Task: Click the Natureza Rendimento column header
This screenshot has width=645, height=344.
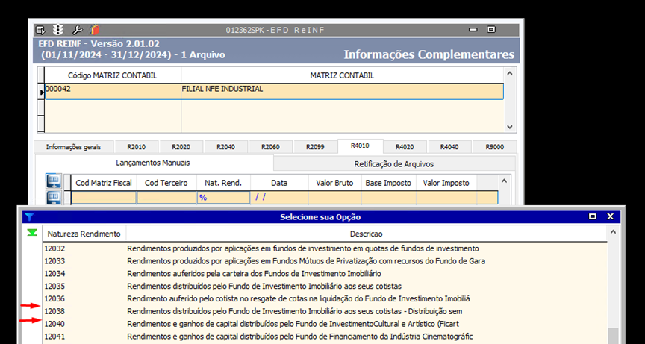Action: coord(84,234)
